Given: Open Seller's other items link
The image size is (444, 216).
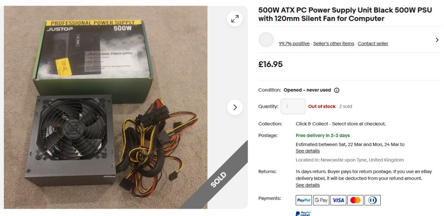Looking at the screenshot, I should point(333,44).
